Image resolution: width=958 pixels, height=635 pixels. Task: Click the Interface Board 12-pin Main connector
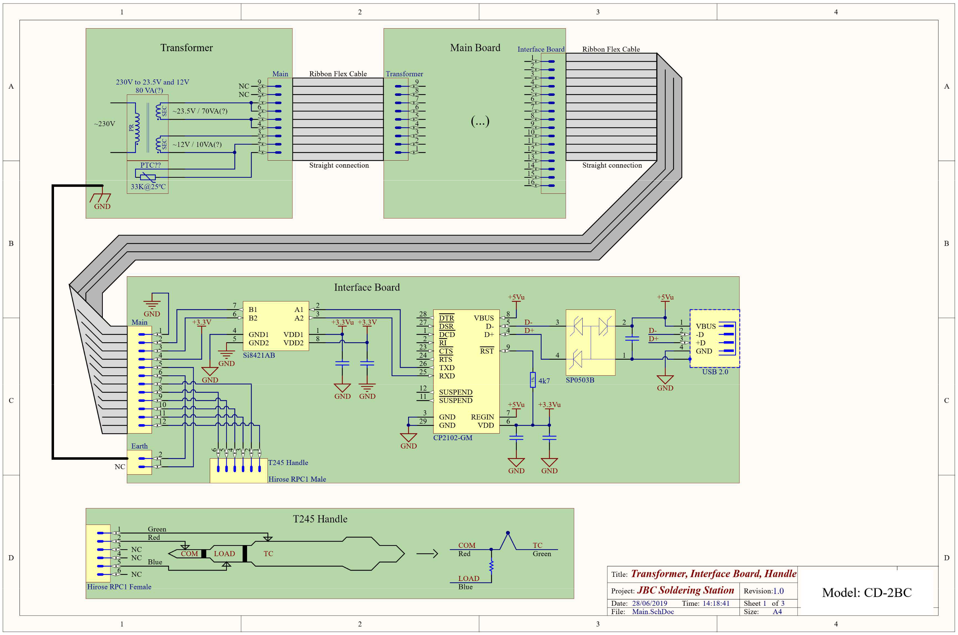(139, 380)
